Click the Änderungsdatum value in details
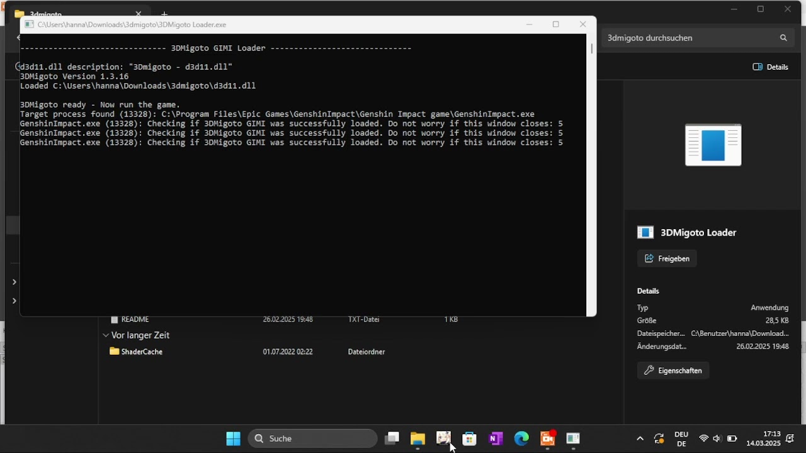The height and width of the screenshot is (453, 806). 763,346
